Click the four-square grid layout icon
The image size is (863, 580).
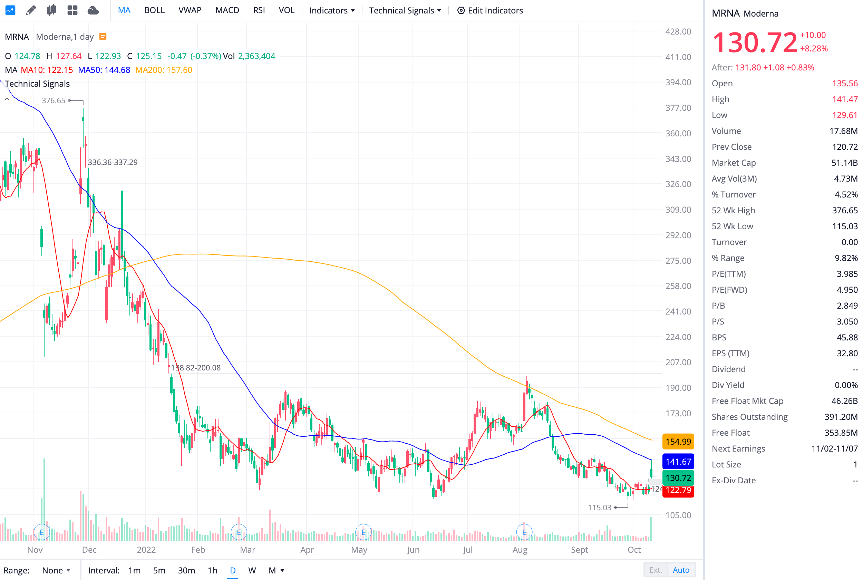click(72, 10)
